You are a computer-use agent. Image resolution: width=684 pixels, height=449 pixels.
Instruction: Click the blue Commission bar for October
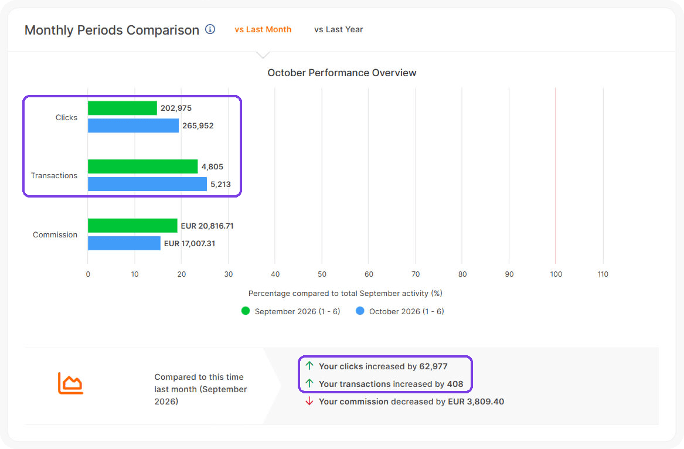pos(124,243)
